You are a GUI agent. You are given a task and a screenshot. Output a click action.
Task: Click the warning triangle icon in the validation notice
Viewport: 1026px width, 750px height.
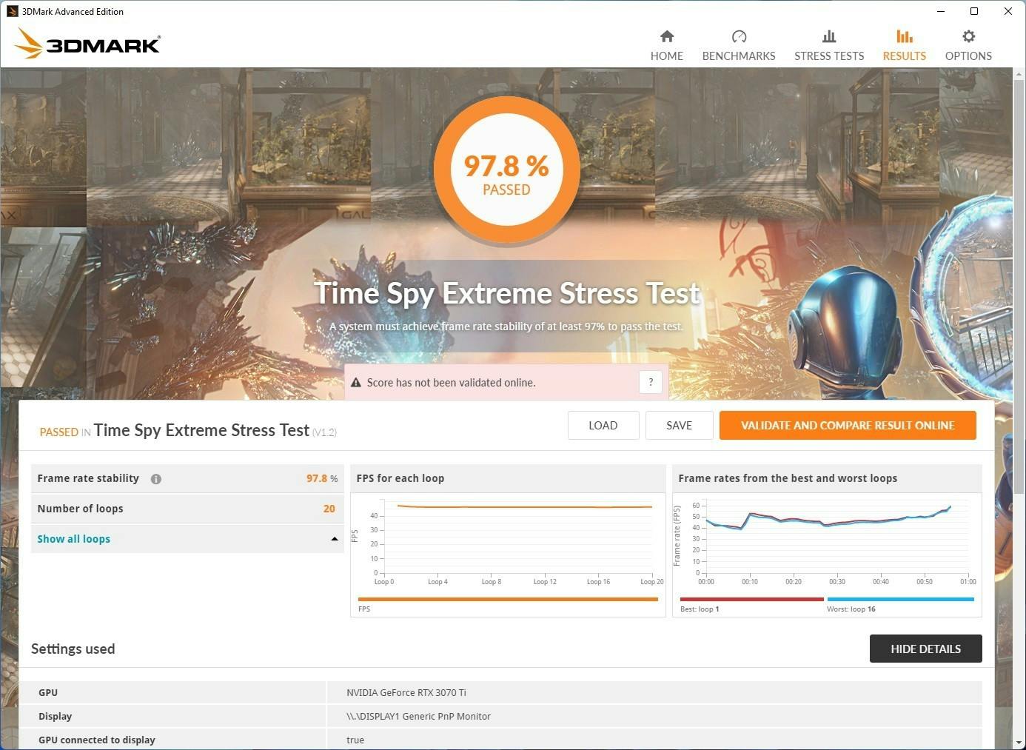coord(356,383)
